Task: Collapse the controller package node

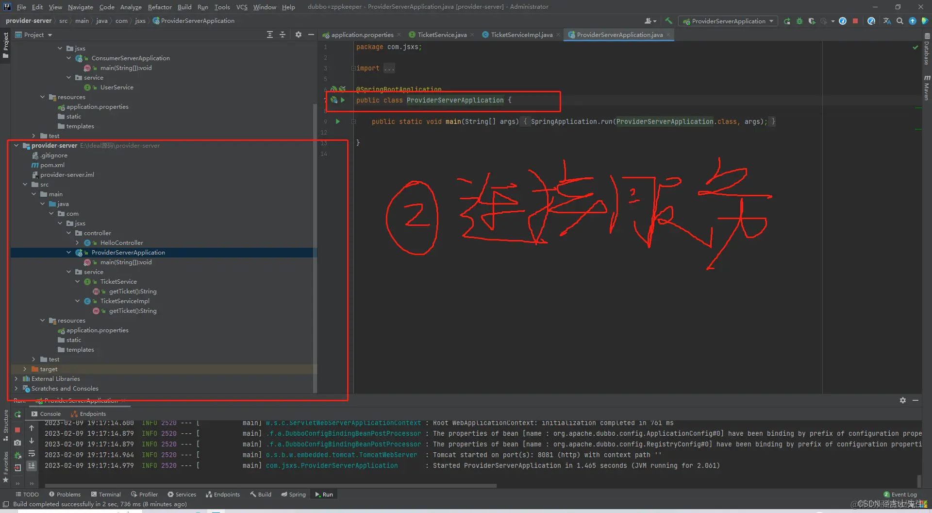Action: tap(68, 233)
